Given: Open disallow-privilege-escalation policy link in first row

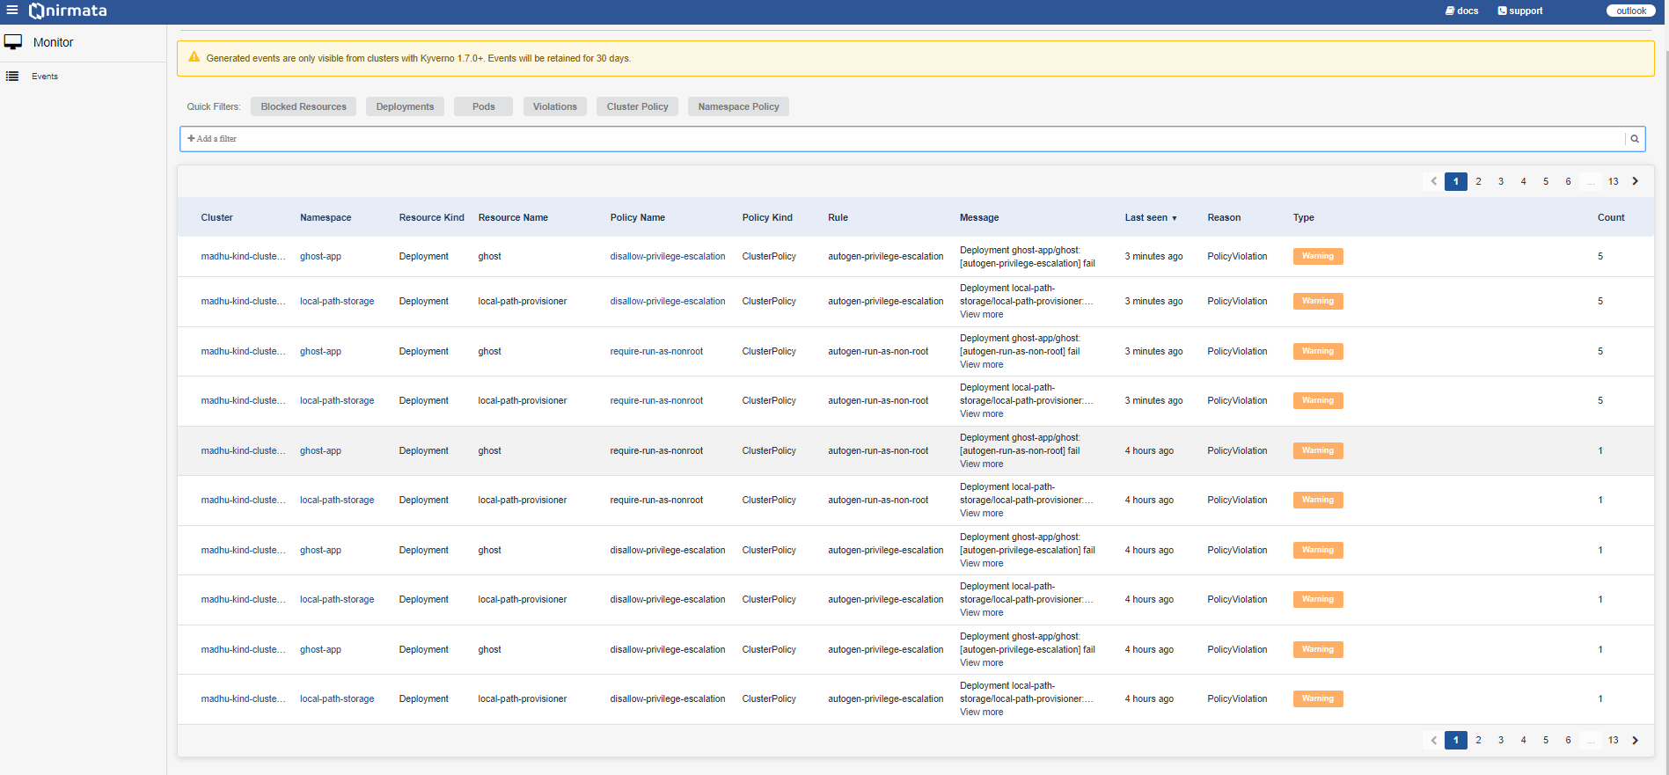Looking at the screenshot, I should pos(668,257).
